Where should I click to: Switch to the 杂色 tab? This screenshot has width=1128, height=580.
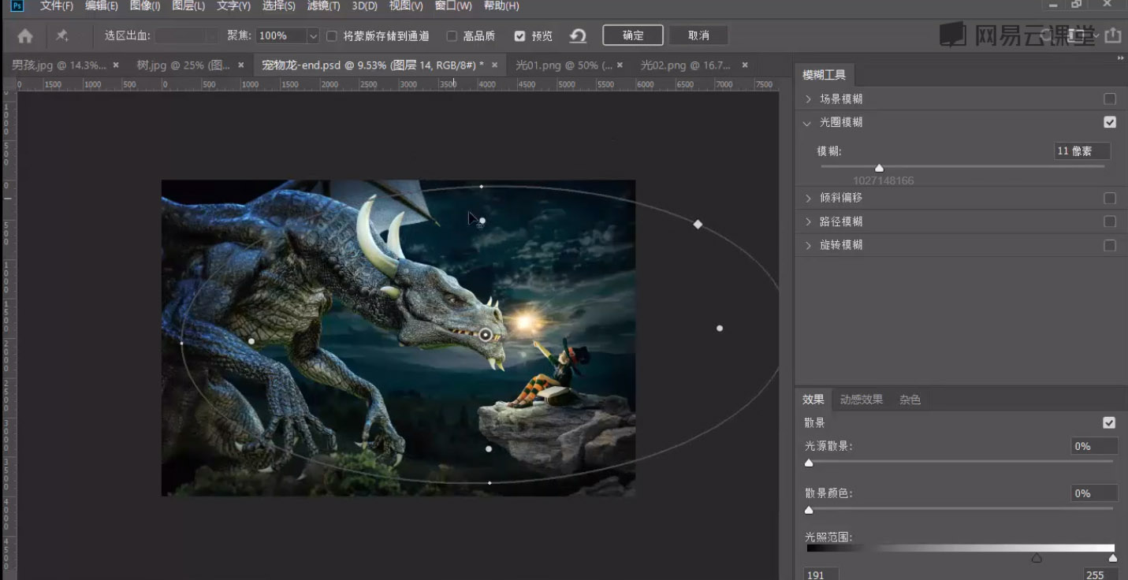click(x=910, y=400)
